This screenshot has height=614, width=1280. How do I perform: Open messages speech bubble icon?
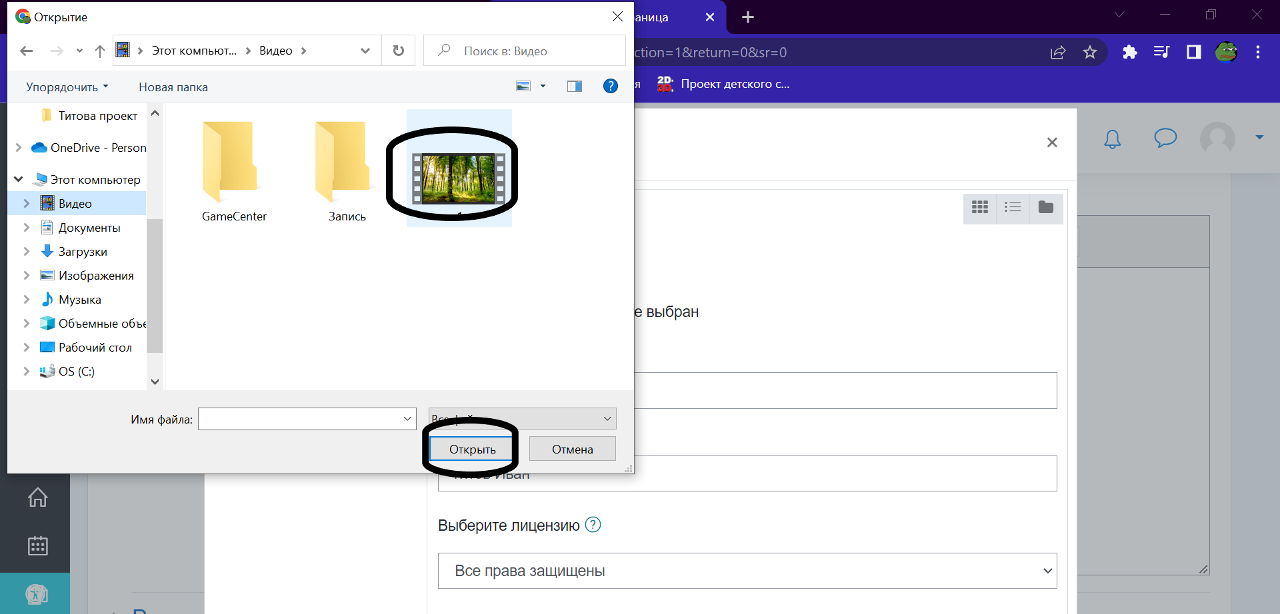coord(1165,138)
